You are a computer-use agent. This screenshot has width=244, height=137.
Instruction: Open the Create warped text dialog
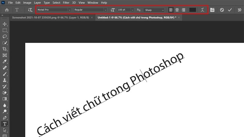tap(203, 10)
